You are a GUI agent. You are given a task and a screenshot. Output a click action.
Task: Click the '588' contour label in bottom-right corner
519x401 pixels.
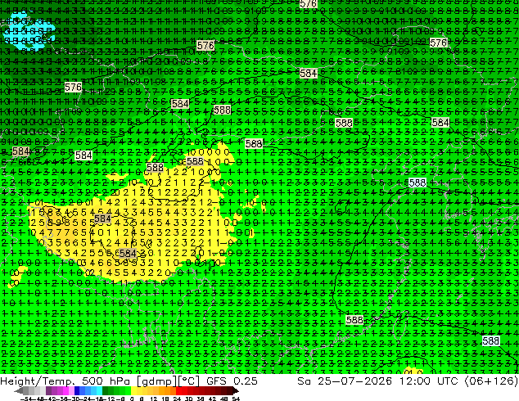490,340
